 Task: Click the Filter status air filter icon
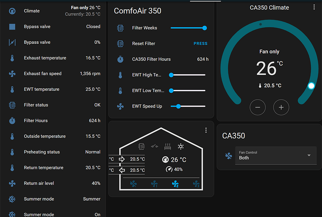click(x=12, y=105)
